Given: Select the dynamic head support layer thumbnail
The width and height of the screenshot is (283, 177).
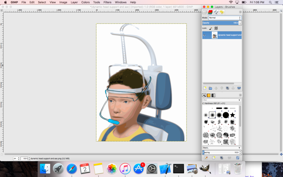Looking at the screenshot, I should pos(214,35).
